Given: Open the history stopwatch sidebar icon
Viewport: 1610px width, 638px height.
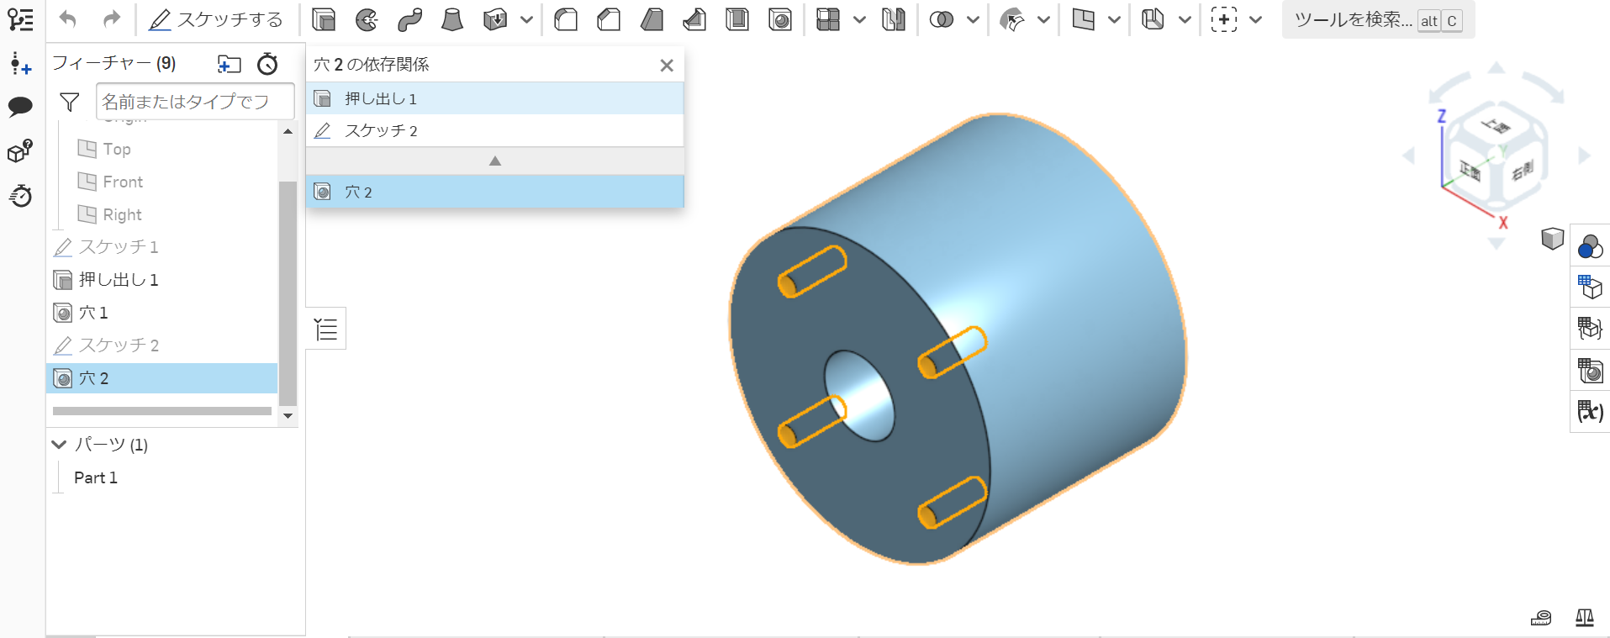Looking at the screenshot, I should click(20, 196).
